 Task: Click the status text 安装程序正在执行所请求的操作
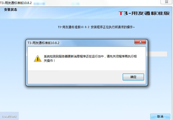tap(113, 27)
